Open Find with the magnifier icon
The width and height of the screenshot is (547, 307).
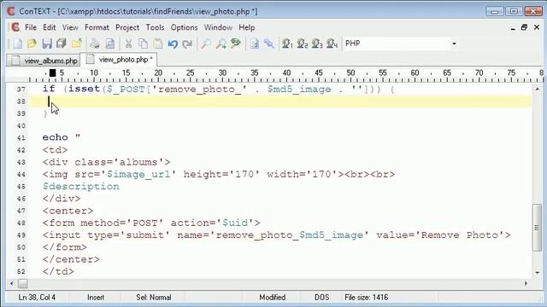click(206, 43)
